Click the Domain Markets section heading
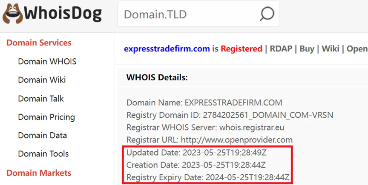368x185 pixels. (x=39, y=173)
